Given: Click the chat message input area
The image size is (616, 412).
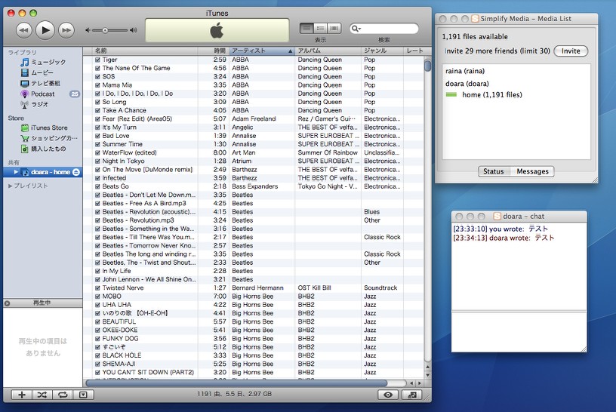Looking at the screenshot, I should pyautogui.click(x=519, y=332).
